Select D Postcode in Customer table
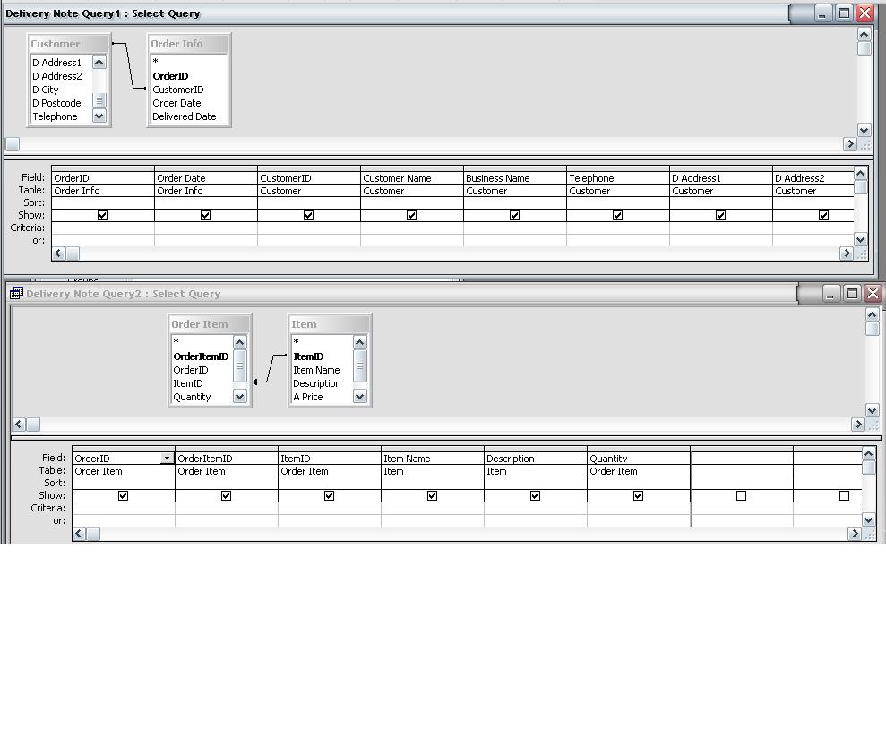Screen dimensions: 886x747 coord(56,103)
